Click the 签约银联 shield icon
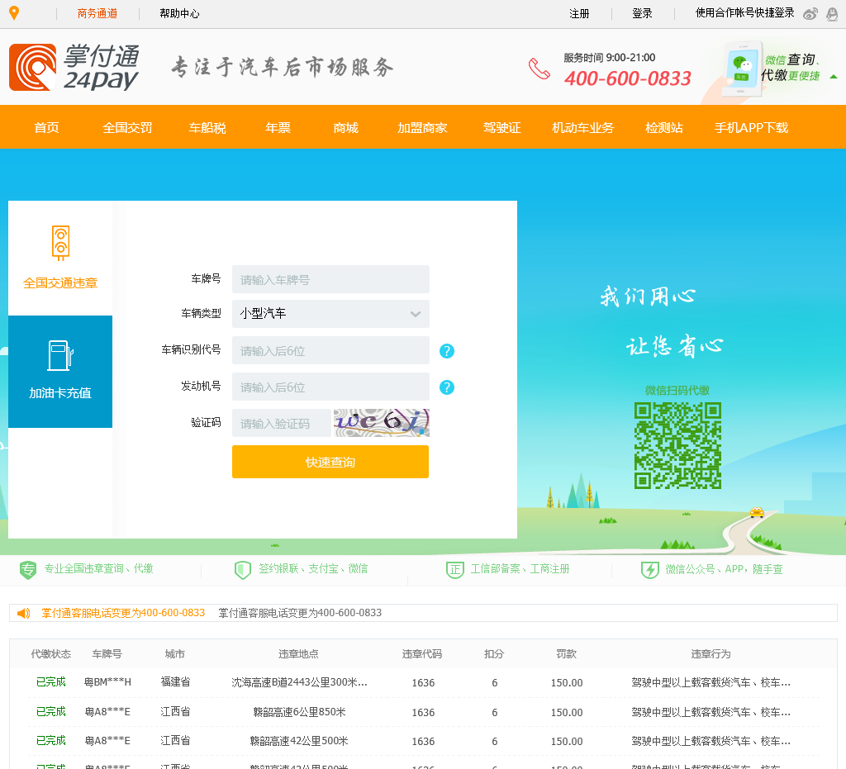This screenshot has width=846, height=769. pos(243,569)
